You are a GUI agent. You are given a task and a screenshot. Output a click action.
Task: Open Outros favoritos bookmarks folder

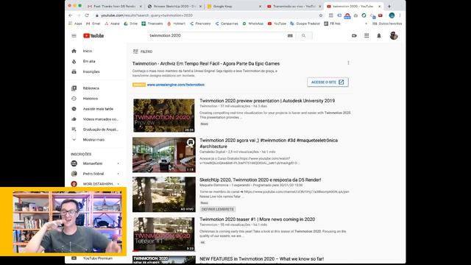pos(387,24)
